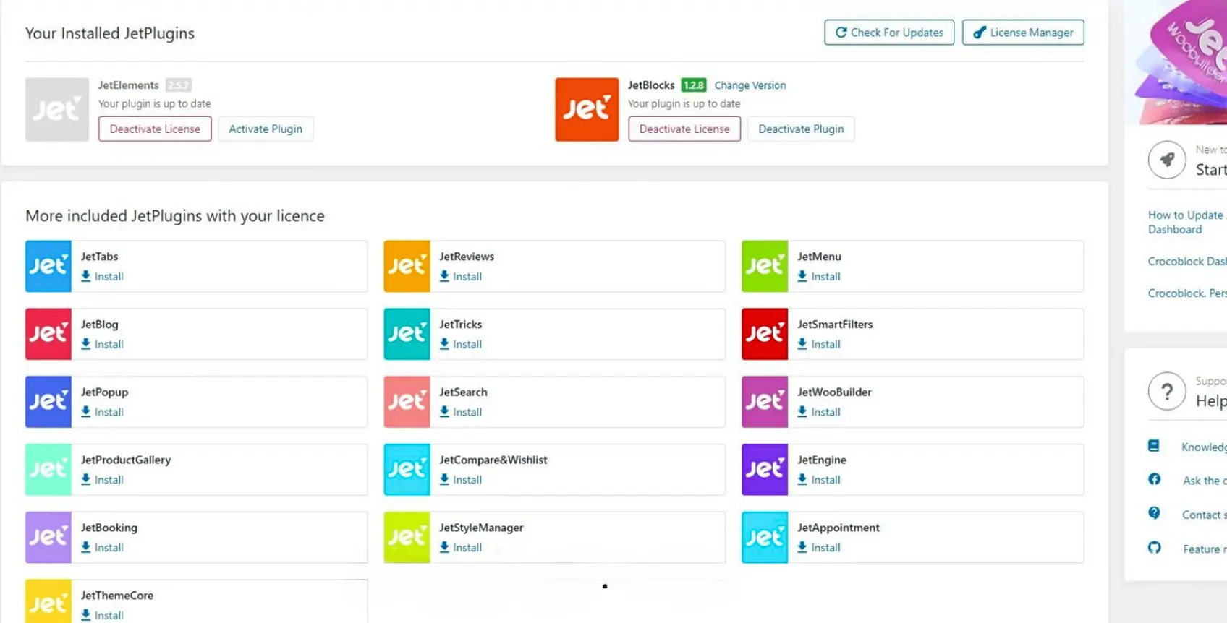Install the JetWooBuilder plugin
1227x623 pixels.
[x=819, y=412]
